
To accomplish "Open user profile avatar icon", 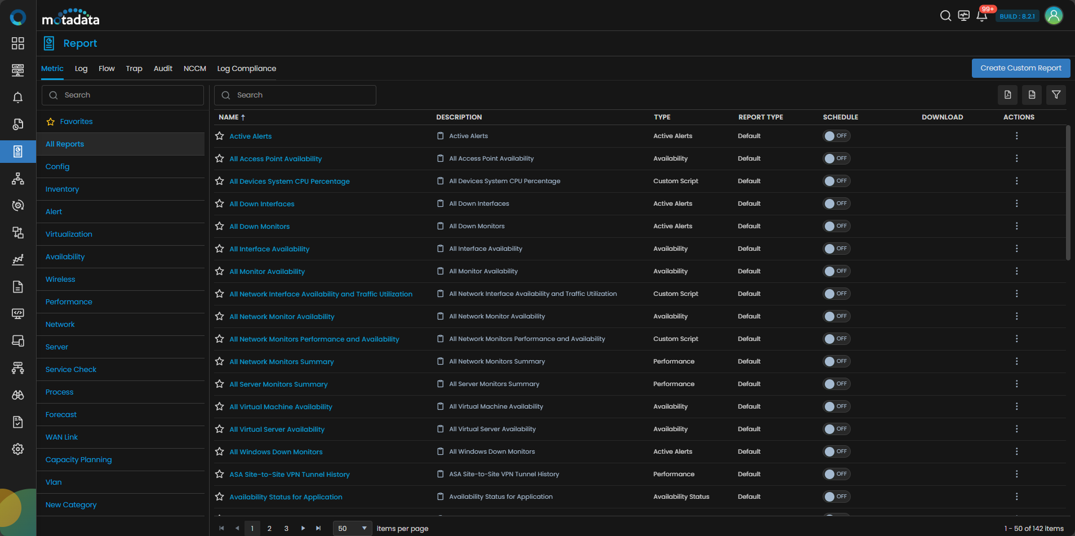I will click(x=1053, y=16).
